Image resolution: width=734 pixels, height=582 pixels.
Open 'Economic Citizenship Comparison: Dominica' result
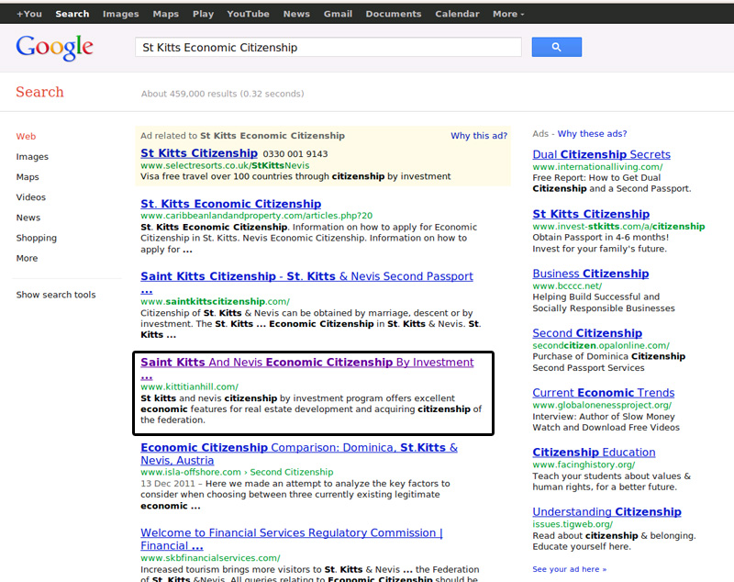[x=299, y=453]
